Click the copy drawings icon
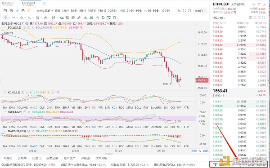Screen dimensions: 270x168 coord(103,18)
